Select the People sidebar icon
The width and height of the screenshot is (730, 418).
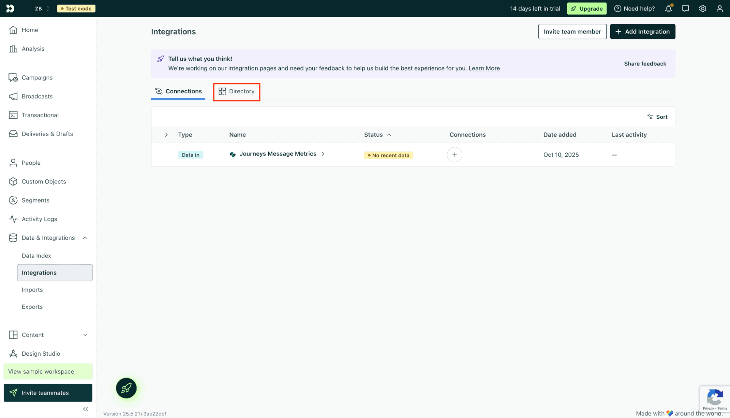[13, 163]
